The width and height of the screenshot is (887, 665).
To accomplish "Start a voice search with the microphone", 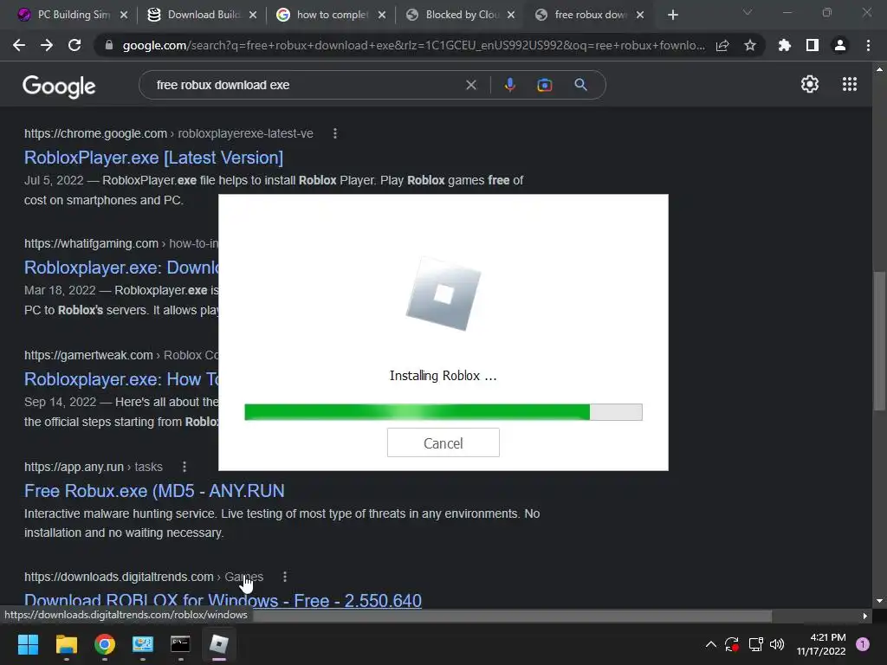I will click(509, 85).
